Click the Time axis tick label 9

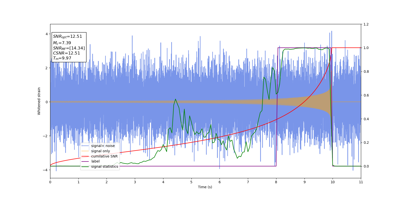[305, 182]
